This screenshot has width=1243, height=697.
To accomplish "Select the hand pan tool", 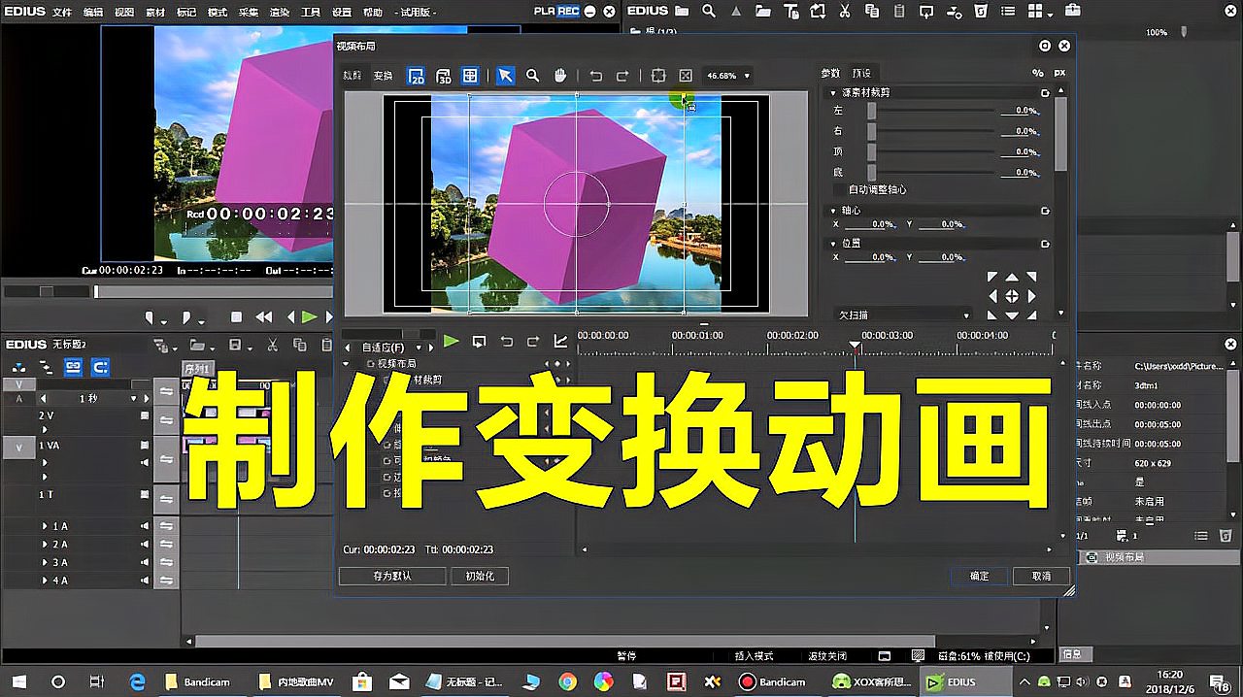I will 560,75.
